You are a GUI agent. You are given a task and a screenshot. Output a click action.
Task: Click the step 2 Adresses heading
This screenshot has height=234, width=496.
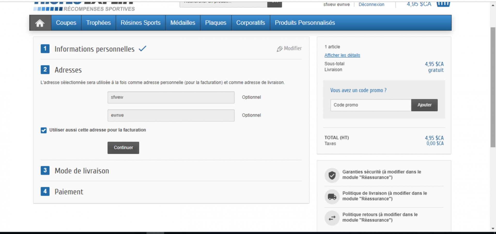(x=68, y=70)
